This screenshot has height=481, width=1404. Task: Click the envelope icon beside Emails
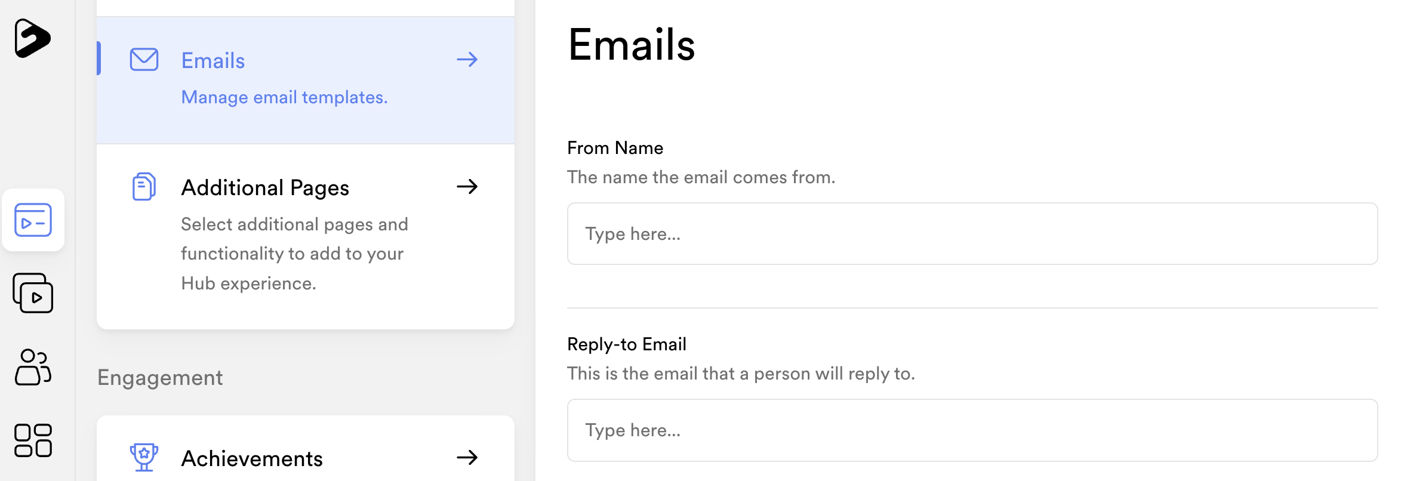click(144, 60)
